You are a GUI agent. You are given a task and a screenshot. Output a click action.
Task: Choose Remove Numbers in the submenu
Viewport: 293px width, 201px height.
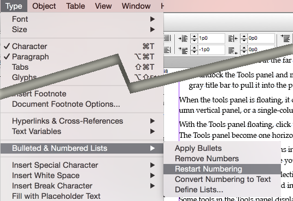[222, 159]
